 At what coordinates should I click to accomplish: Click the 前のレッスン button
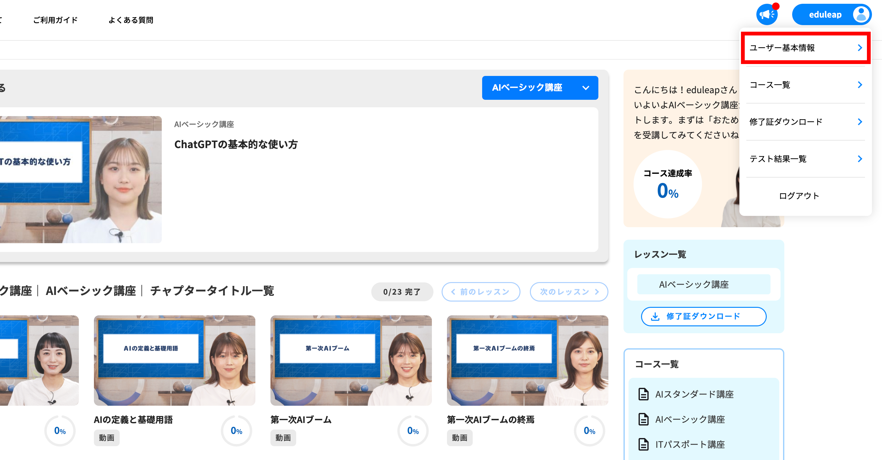(x=481, y=292)
